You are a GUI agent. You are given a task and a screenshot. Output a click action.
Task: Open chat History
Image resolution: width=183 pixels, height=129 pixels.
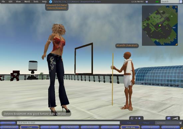click(x=8, y=123)
